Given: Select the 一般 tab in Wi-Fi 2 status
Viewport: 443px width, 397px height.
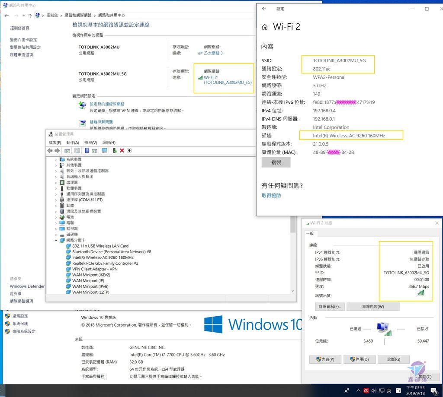Looking at the screenshot, I should pyautogui.click(x=311, y=233).
